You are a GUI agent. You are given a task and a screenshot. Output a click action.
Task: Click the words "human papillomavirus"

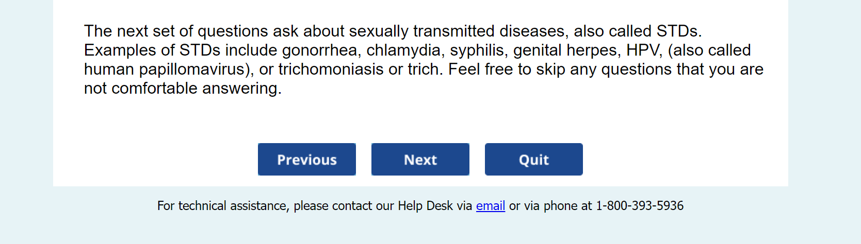click(164, 69)
